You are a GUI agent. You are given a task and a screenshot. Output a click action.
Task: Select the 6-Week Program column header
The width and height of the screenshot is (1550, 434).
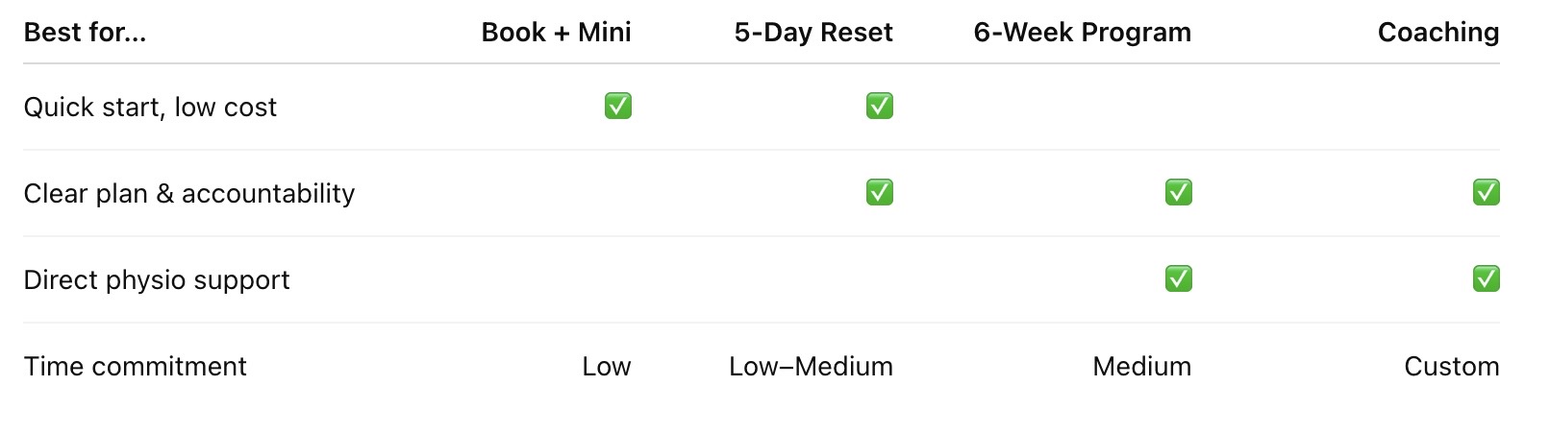1082,33
